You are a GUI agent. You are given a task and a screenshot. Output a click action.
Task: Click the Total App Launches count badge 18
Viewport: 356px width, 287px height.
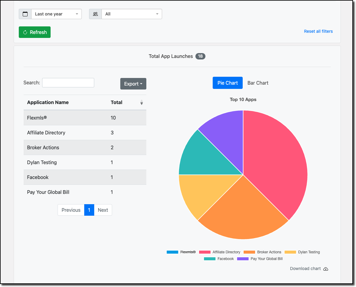200,56
